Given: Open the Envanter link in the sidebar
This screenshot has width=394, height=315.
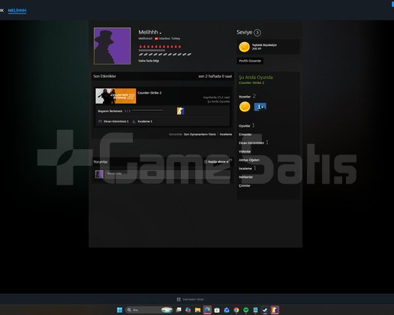Looking at the screenshot, I should pos(245,134).
